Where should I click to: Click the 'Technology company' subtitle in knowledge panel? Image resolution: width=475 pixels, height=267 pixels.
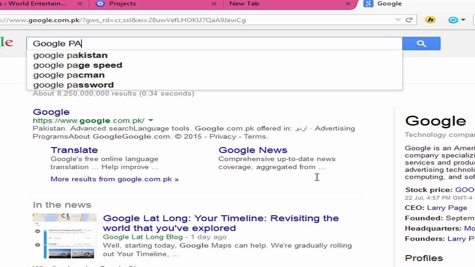click(440, 135)
